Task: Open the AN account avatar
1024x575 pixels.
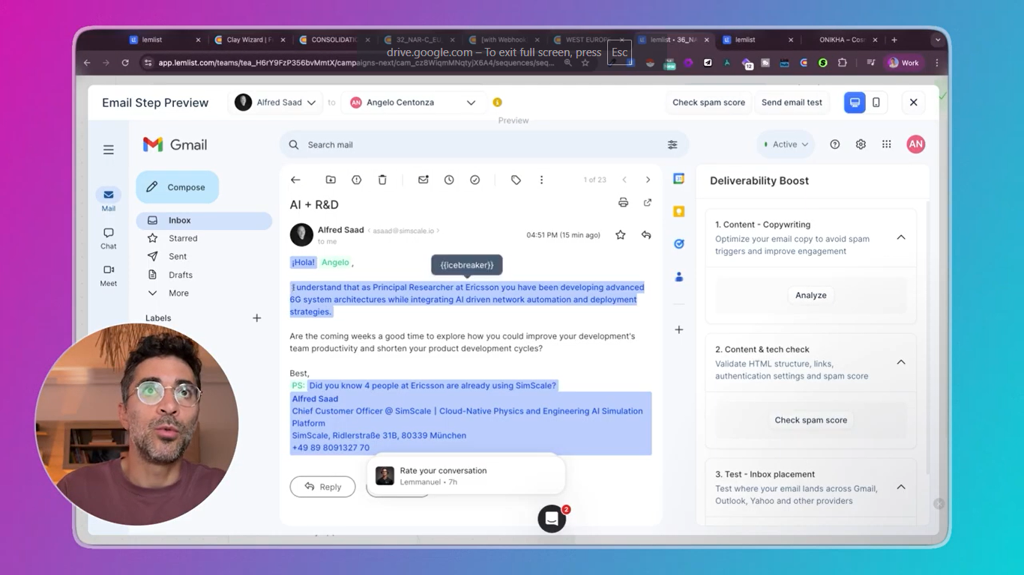Action: [x=916, y=144]
